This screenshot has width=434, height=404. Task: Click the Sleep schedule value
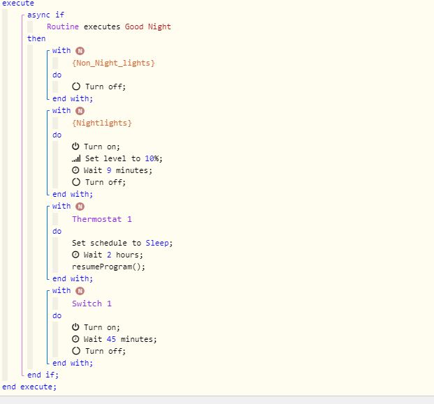pos(157,243)
